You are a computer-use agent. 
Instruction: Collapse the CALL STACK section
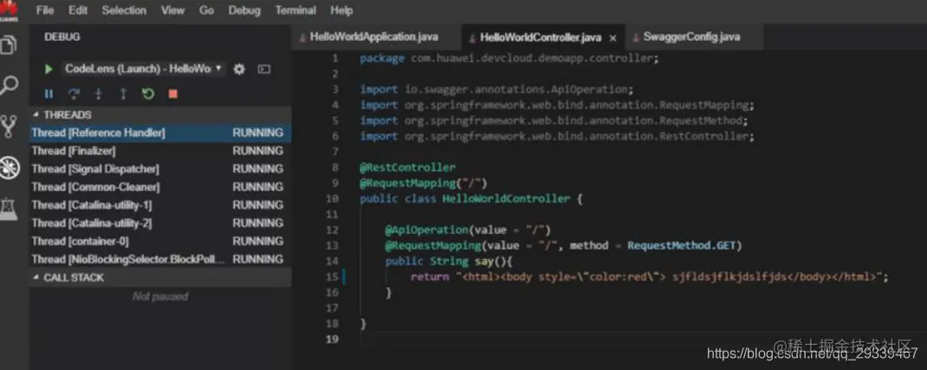tap(160, 278)
